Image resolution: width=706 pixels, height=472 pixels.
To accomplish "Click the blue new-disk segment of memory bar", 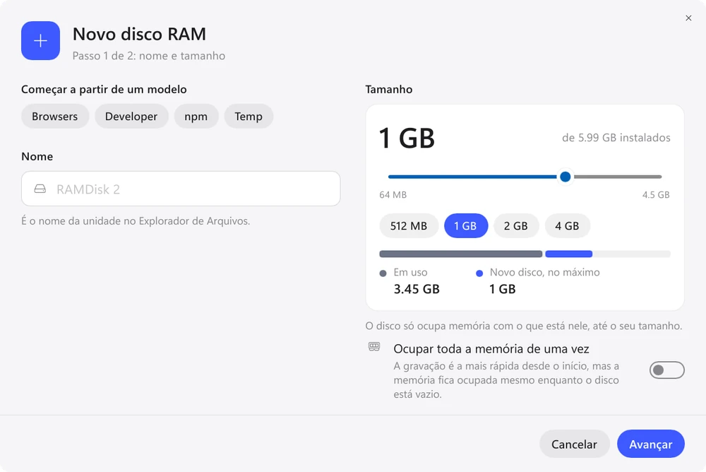I will [568, 254].
